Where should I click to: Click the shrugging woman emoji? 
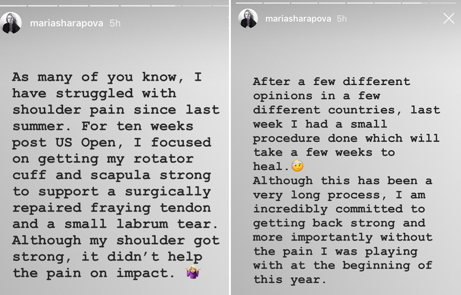[193, 272]
